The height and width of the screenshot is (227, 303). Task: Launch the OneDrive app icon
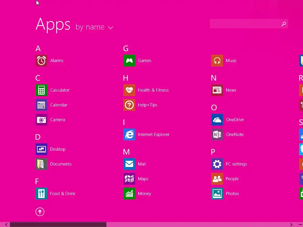[x=217, y=120]
